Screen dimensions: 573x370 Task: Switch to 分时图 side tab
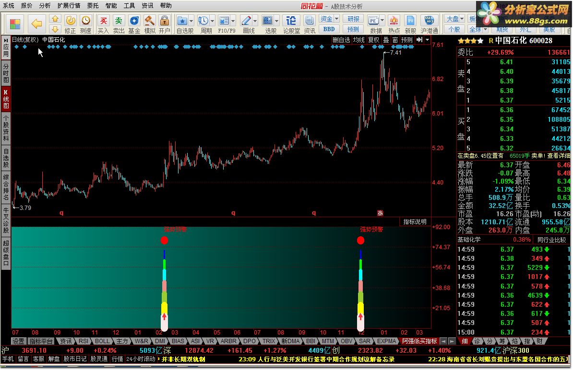(6, 73)
